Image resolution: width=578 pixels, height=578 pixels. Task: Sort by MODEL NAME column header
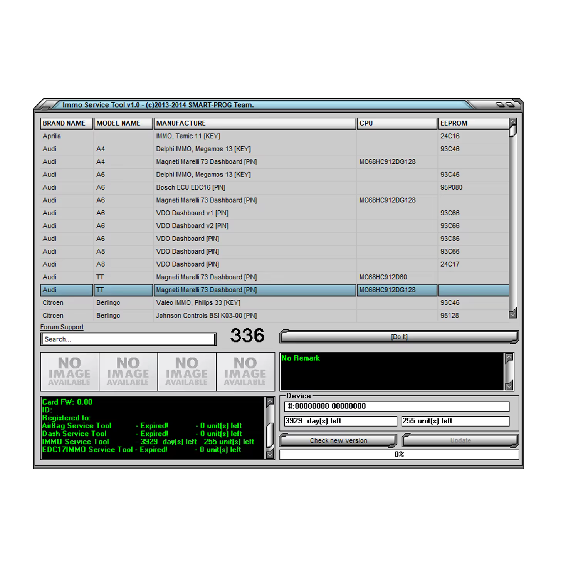(123, 123)
